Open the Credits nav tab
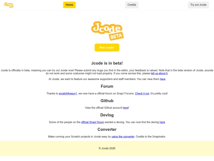 [132, 5]
